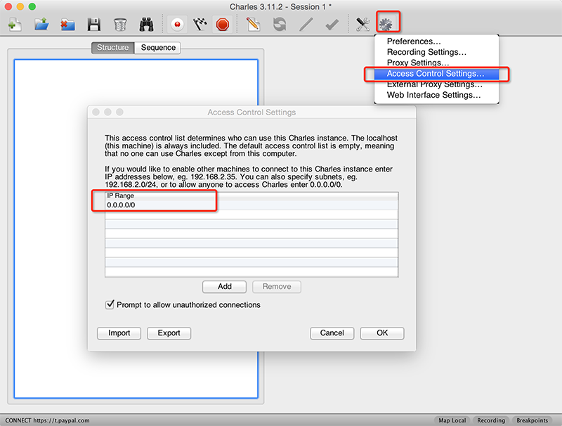Click the pencil Compose icon

[x=253, y=25]
